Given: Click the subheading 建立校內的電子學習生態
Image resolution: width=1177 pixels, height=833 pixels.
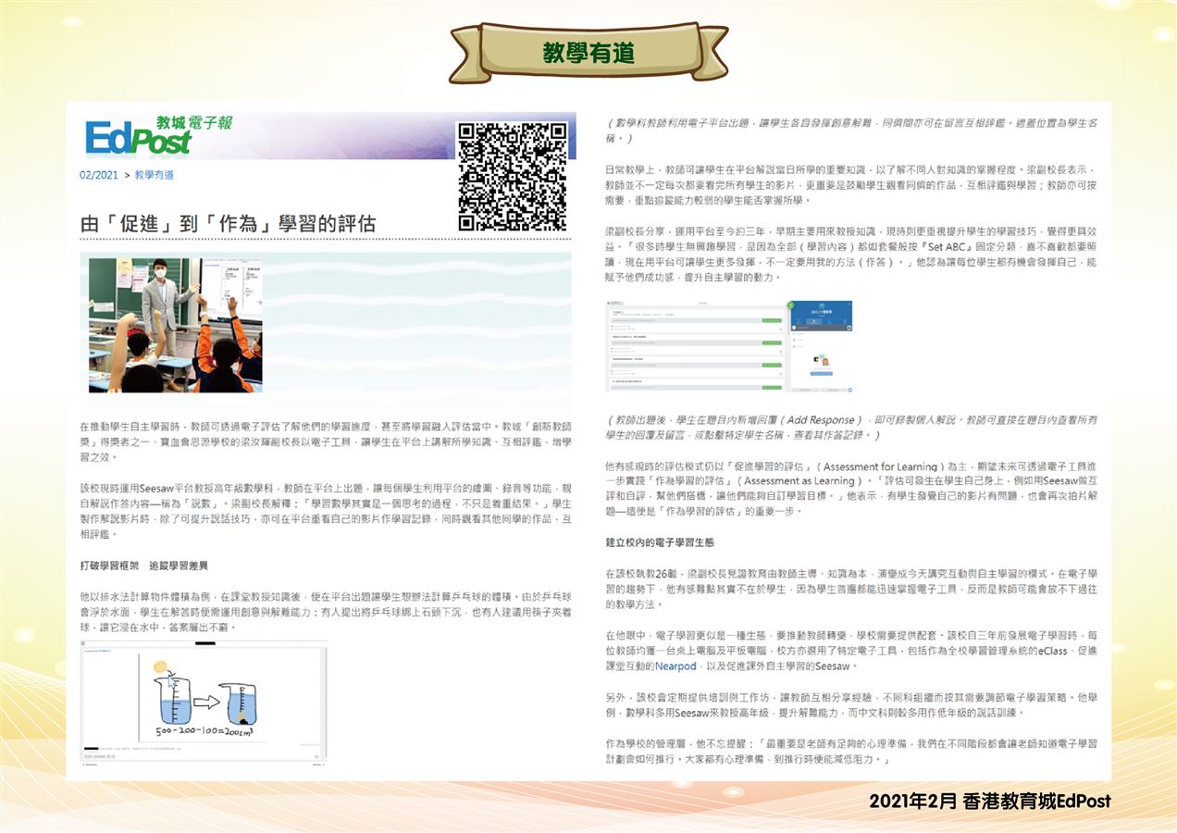Looking at the screenshot, I should 660,541.
